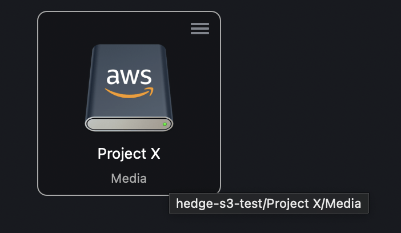Click the orange Amazon smile arrow
Image resolution: width=401 pixels, height=233 pixels.
coord(129,92)
